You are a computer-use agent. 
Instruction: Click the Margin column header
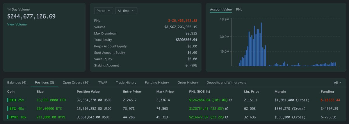coord(280,92)
